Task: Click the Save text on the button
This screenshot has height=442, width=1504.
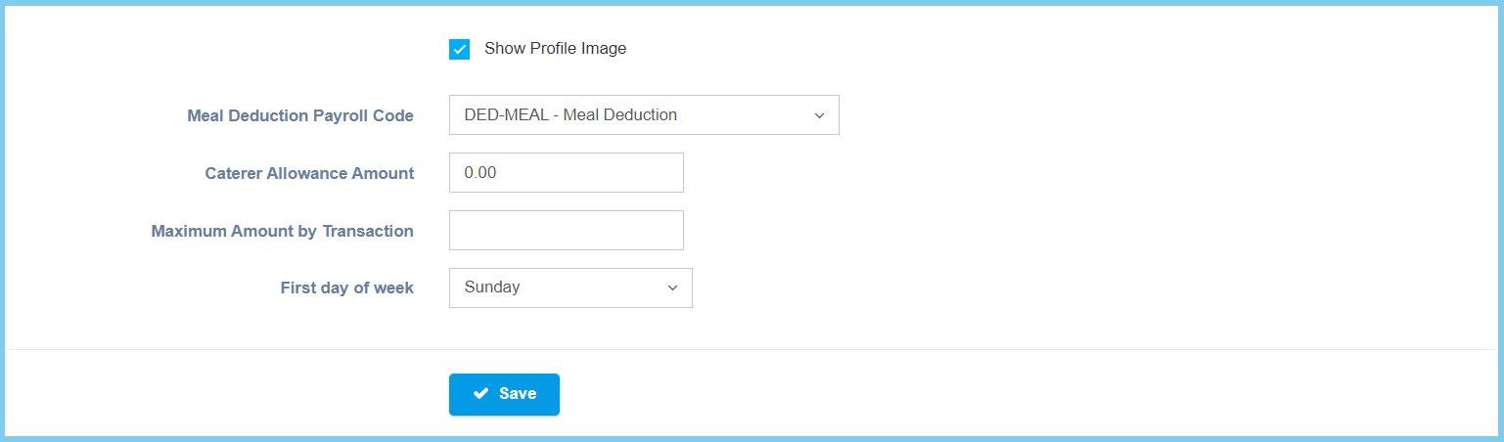Action: (518, 394)
